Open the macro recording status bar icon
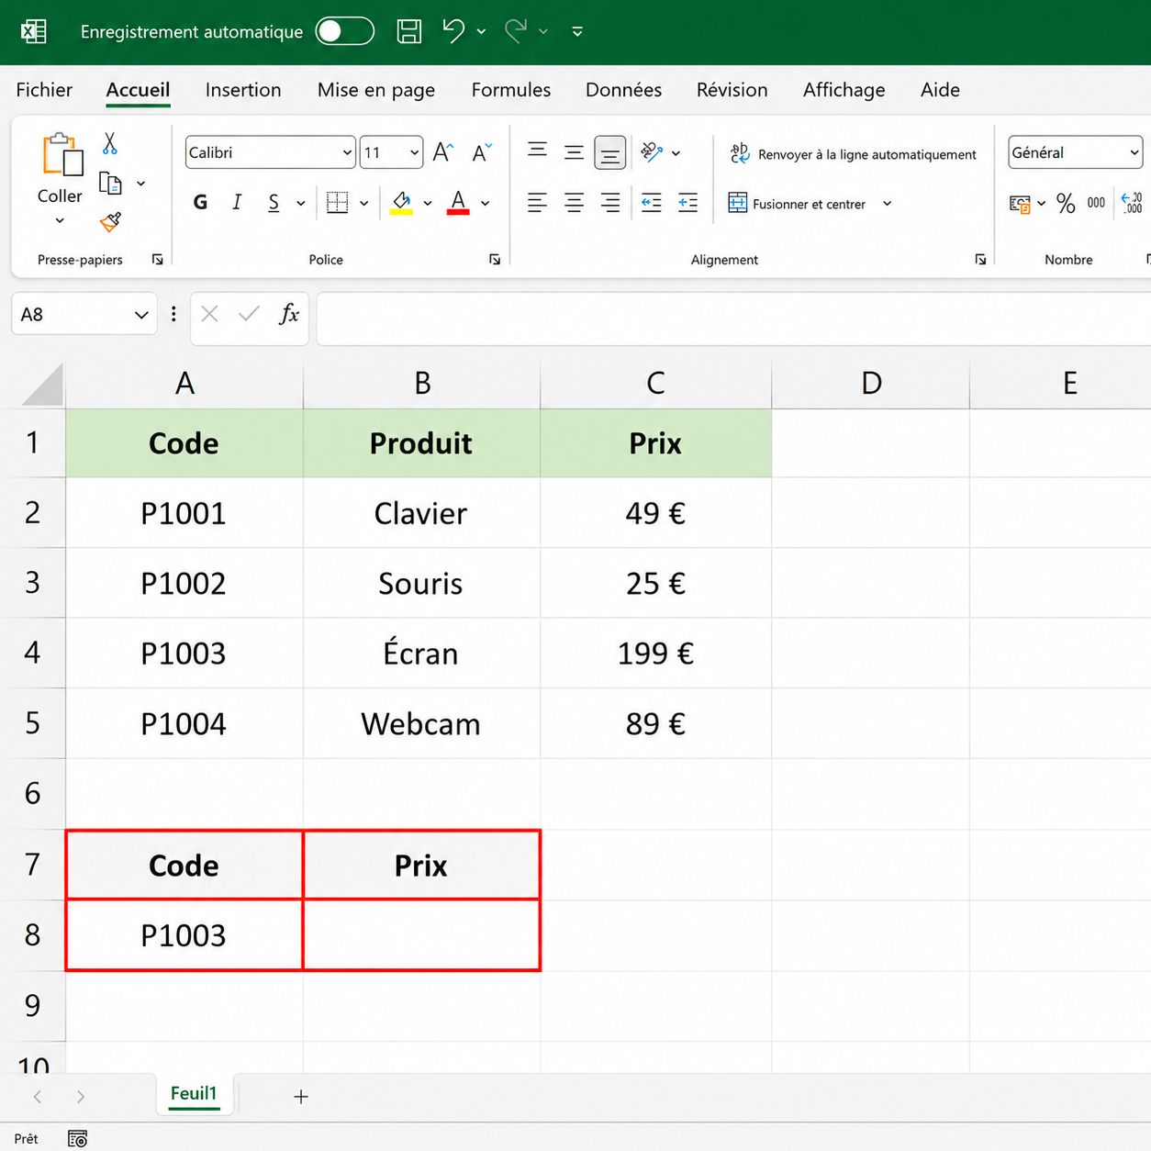 (x=77, y=1138)
